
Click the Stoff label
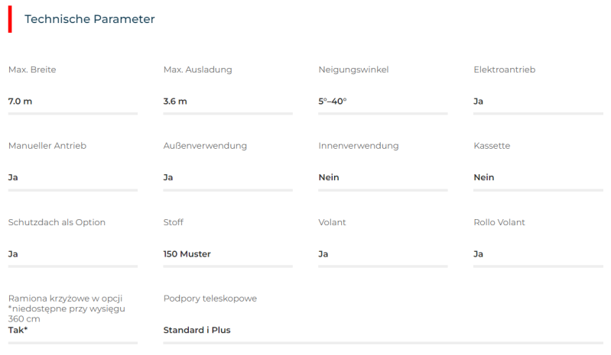click(x=174, y=222)
